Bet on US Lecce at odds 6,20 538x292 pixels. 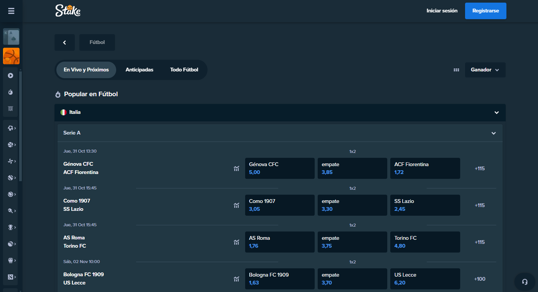(425, 279)
